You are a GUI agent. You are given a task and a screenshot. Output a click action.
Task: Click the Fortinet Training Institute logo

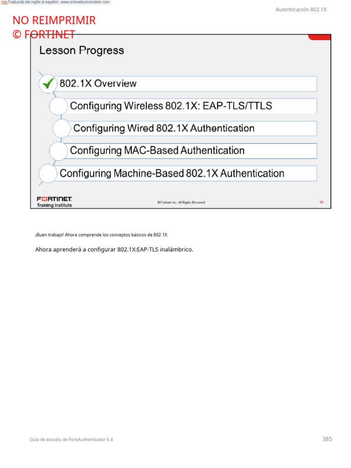[54, 202]
